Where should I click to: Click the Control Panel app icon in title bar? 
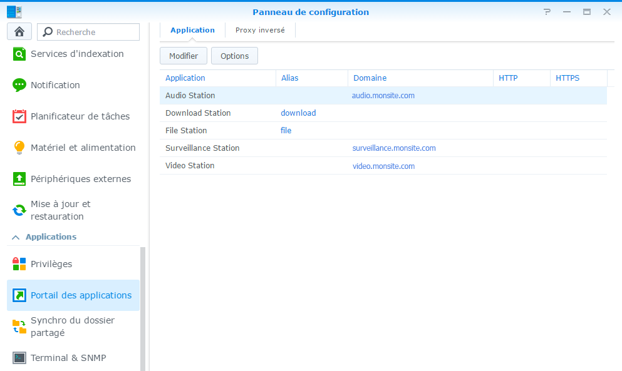click(14, 12)
